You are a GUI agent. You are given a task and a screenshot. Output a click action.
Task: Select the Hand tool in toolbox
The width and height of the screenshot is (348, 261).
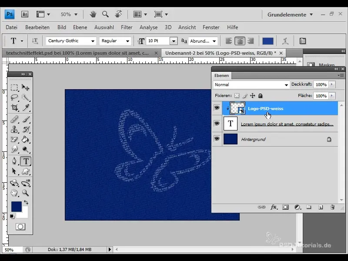point(14,193)
